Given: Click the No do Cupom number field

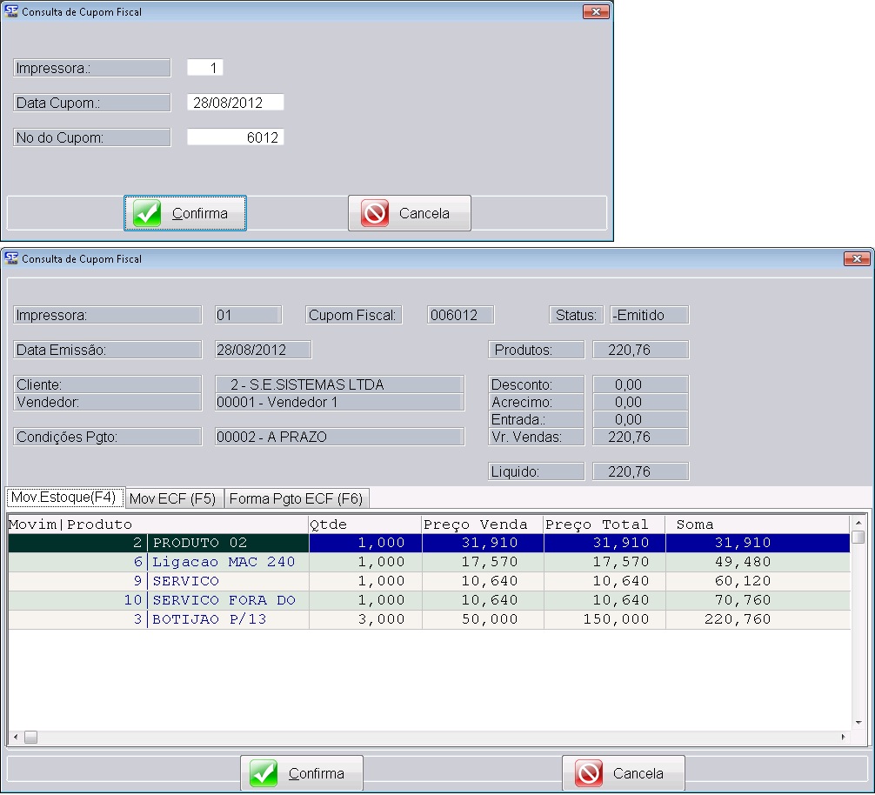Looking at the screenshot, I should click(x=235, y=137).
